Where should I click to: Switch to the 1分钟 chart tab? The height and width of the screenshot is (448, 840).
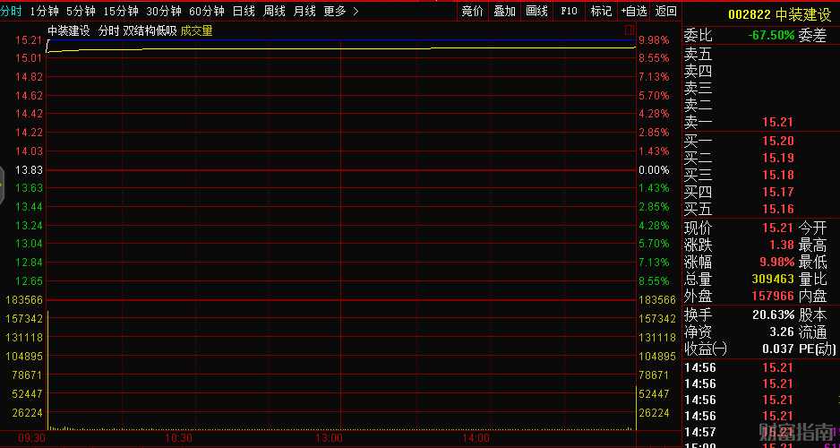[44, 11]
